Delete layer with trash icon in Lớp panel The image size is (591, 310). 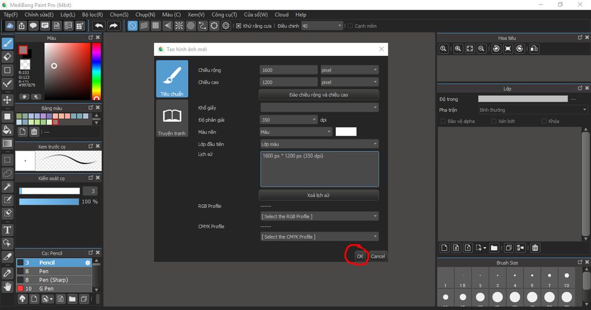pos(535,248)
